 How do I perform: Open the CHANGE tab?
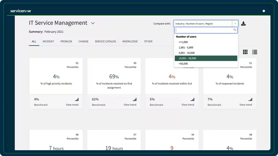point(83,41)
